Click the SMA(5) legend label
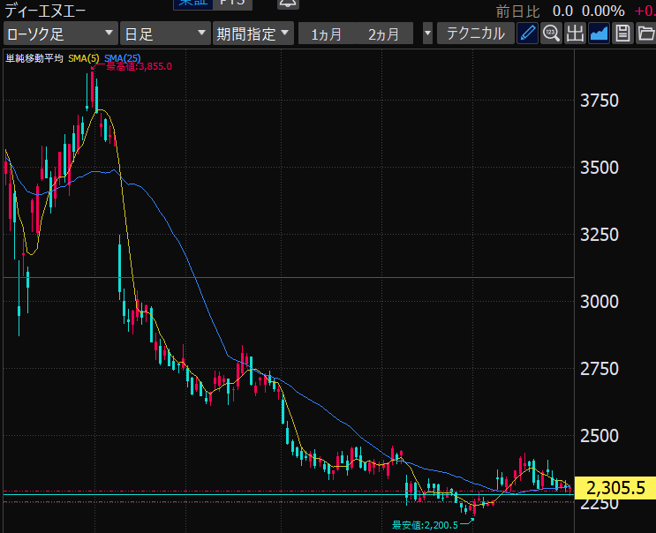The height and width of the screenshot is (533, 656). pos(84,58)
